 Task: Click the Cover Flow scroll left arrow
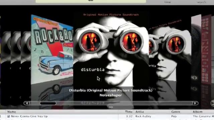pyautogui.click(x=27, y=103)
